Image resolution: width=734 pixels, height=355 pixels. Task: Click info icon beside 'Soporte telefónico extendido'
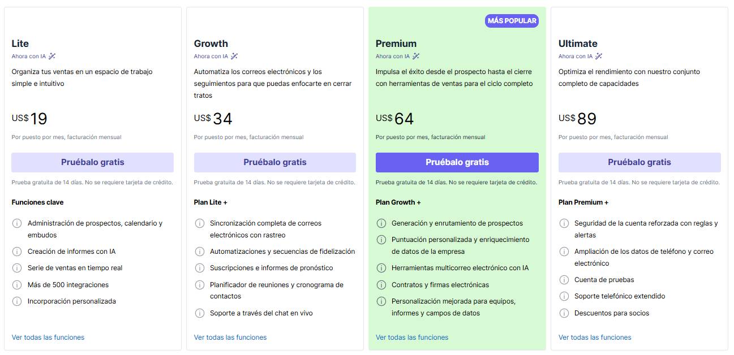564,296
